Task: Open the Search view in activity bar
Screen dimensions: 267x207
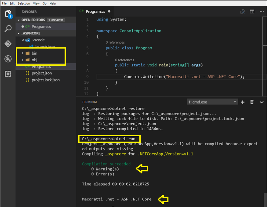Action: (8, 29)
